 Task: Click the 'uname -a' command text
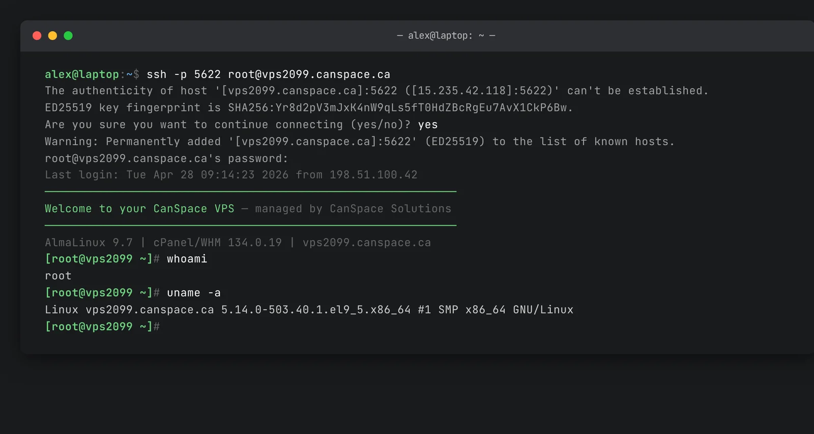pos(194,293)
